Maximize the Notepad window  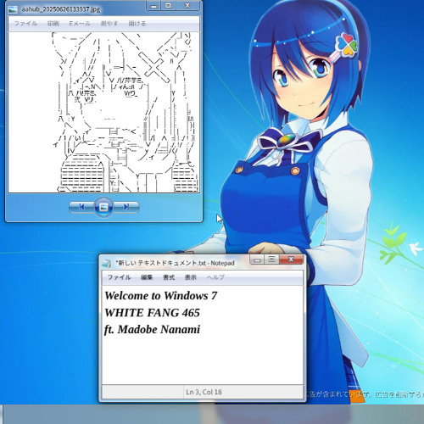click(x=271, y=259)
